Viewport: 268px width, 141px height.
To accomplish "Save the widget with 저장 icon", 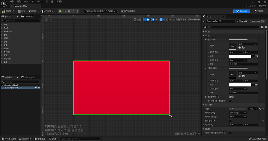I will (19, 11).
